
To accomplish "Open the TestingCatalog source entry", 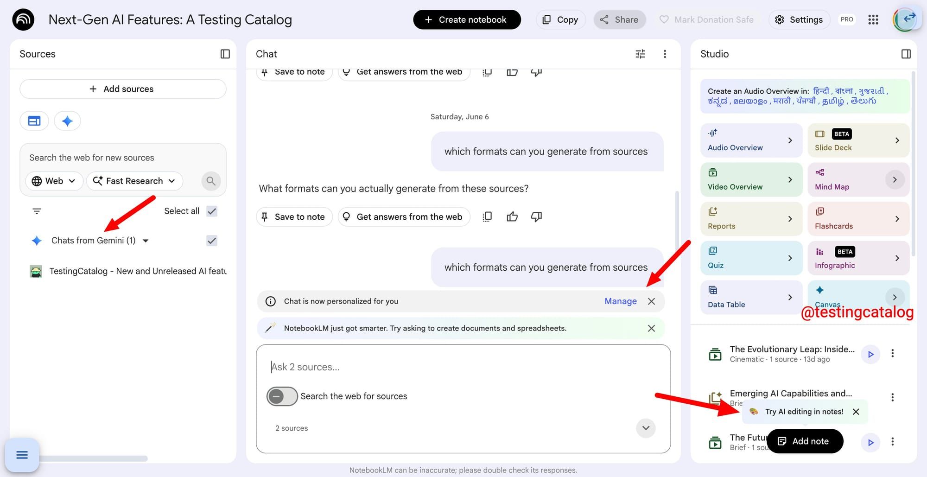I will 128,271.
